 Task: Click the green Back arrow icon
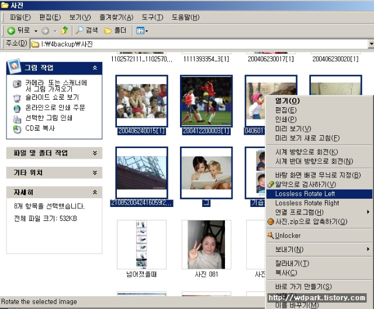[11, 30]
